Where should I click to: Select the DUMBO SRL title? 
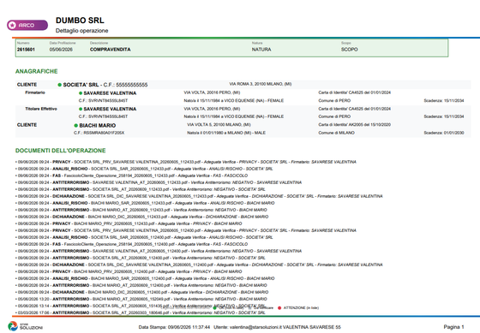pyautogui.click(x=80, y=21)
